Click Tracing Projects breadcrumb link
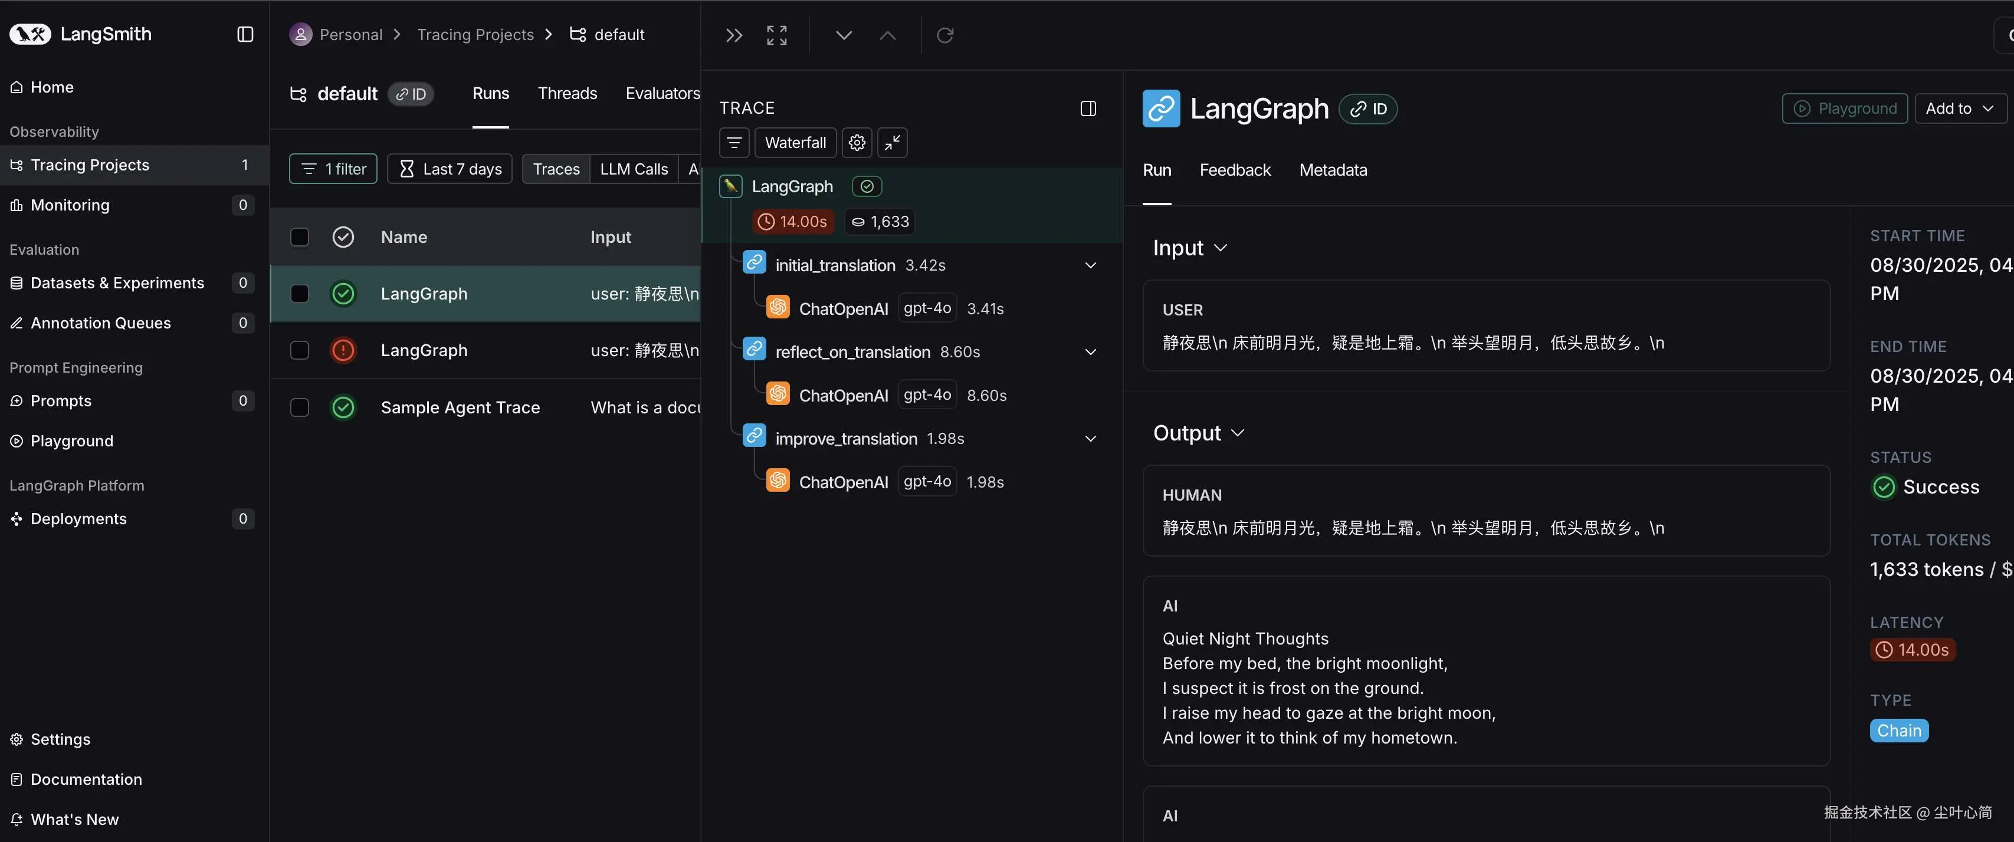 [474, 34]
